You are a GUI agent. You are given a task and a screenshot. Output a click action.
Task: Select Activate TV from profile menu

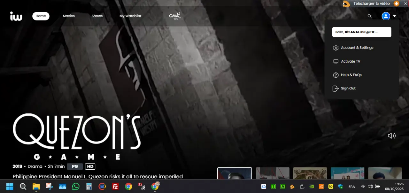(347, 61)
